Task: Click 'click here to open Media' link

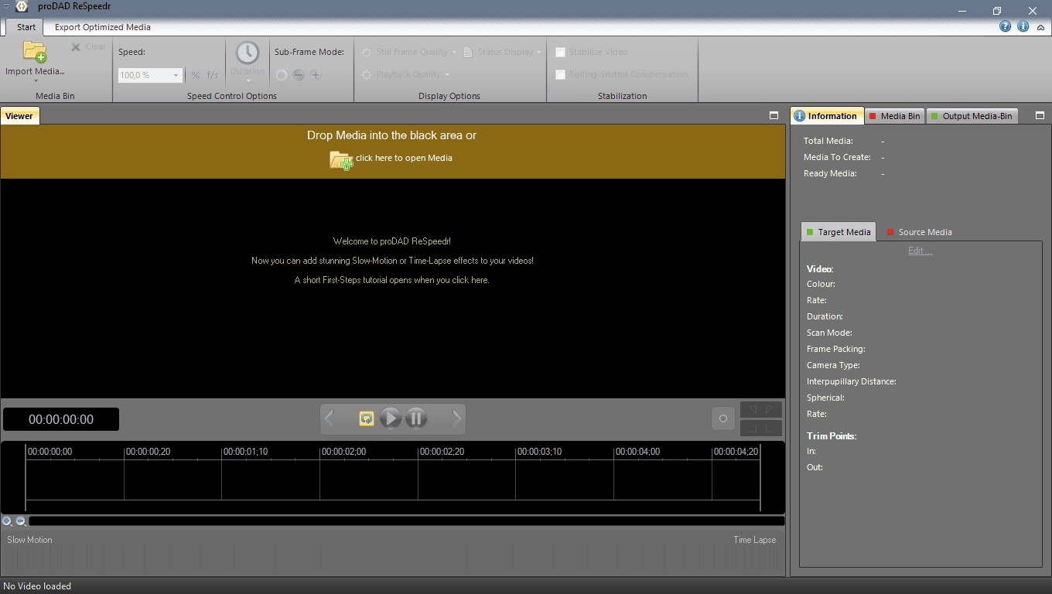Action: coord(404,158)
